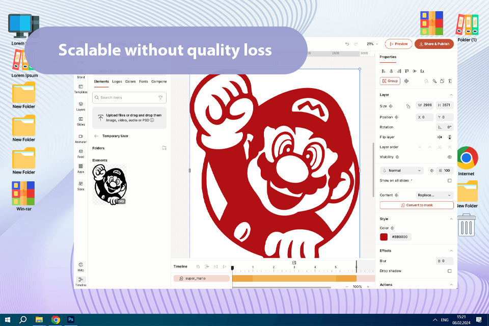Viewport: 489px width, 326px height.
Task: Select the Logos tab
Action: (117, 81)
